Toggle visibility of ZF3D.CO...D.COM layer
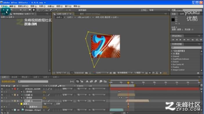The width and height of the screenshot is (204, 114). point(2,89)
